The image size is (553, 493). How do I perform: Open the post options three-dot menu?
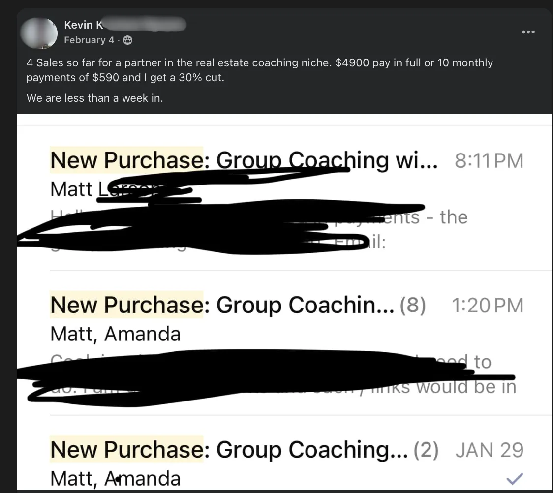[528, 32]
